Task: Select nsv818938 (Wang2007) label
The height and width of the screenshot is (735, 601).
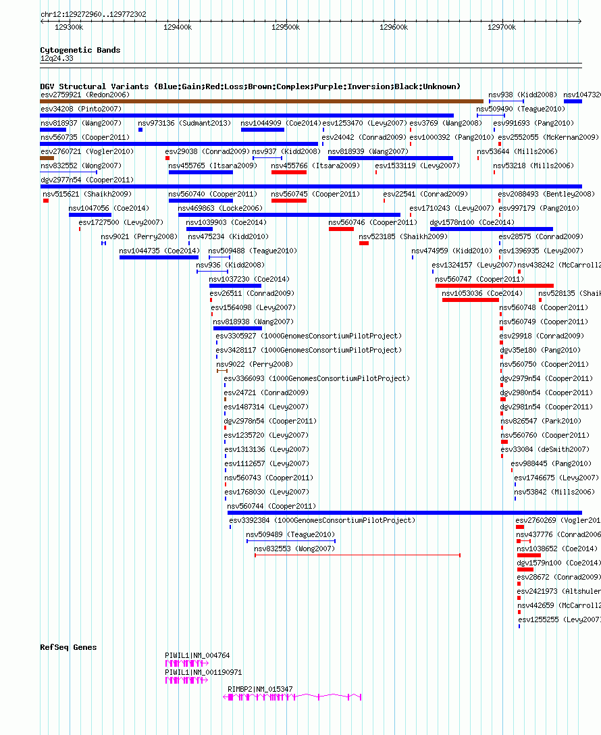Action: [x=253, y=322]
